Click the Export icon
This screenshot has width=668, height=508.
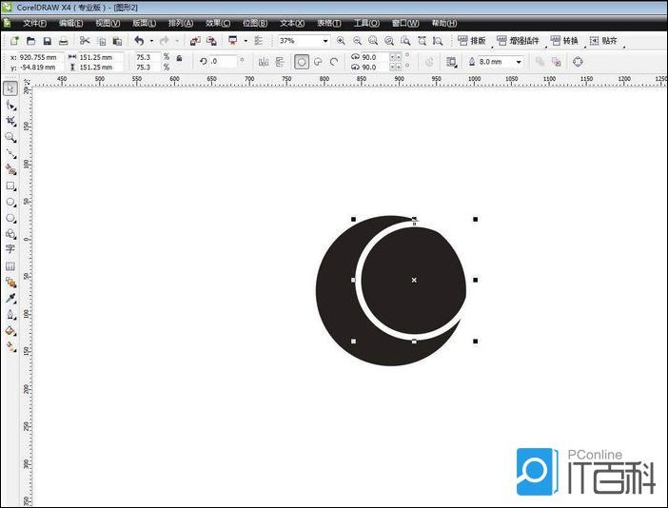tap(211, 41)
